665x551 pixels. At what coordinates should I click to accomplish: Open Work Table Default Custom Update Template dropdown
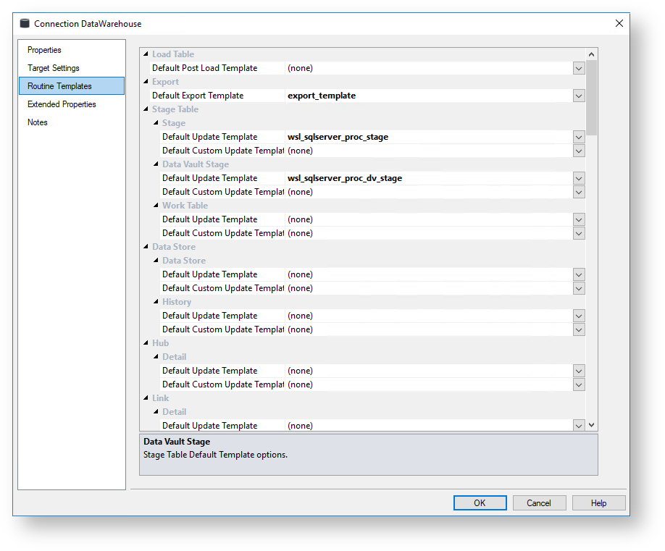coord(578,233)
